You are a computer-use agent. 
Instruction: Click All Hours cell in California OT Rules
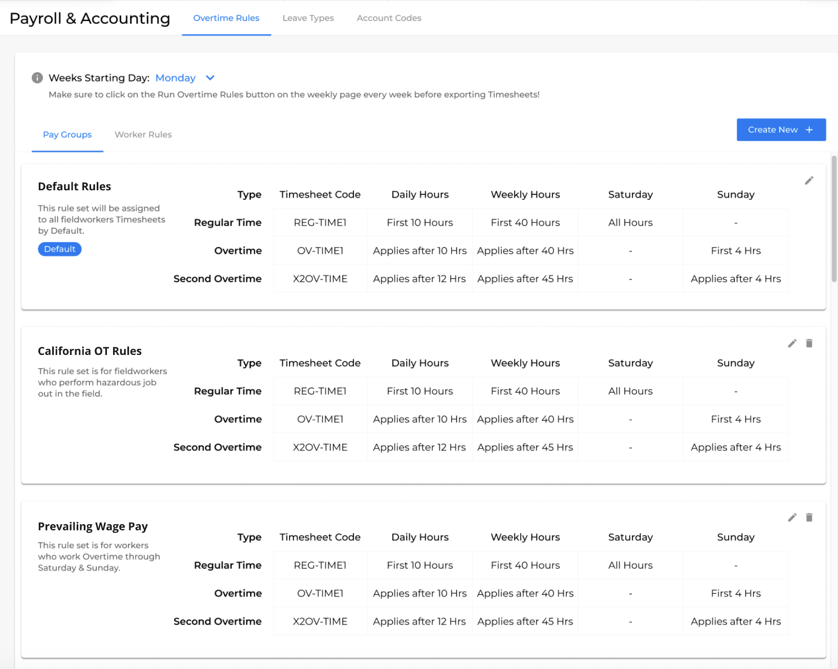coord(630,391)
